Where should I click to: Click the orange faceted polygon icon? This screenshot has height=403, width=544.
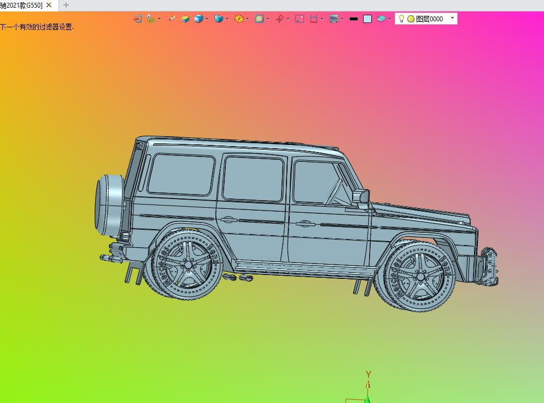tap(239, 19)
